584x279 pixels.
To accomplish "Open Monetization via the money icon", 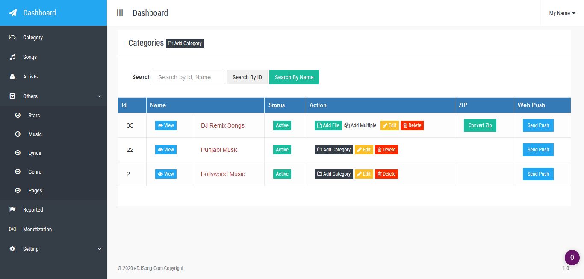I will click(12, 229).
